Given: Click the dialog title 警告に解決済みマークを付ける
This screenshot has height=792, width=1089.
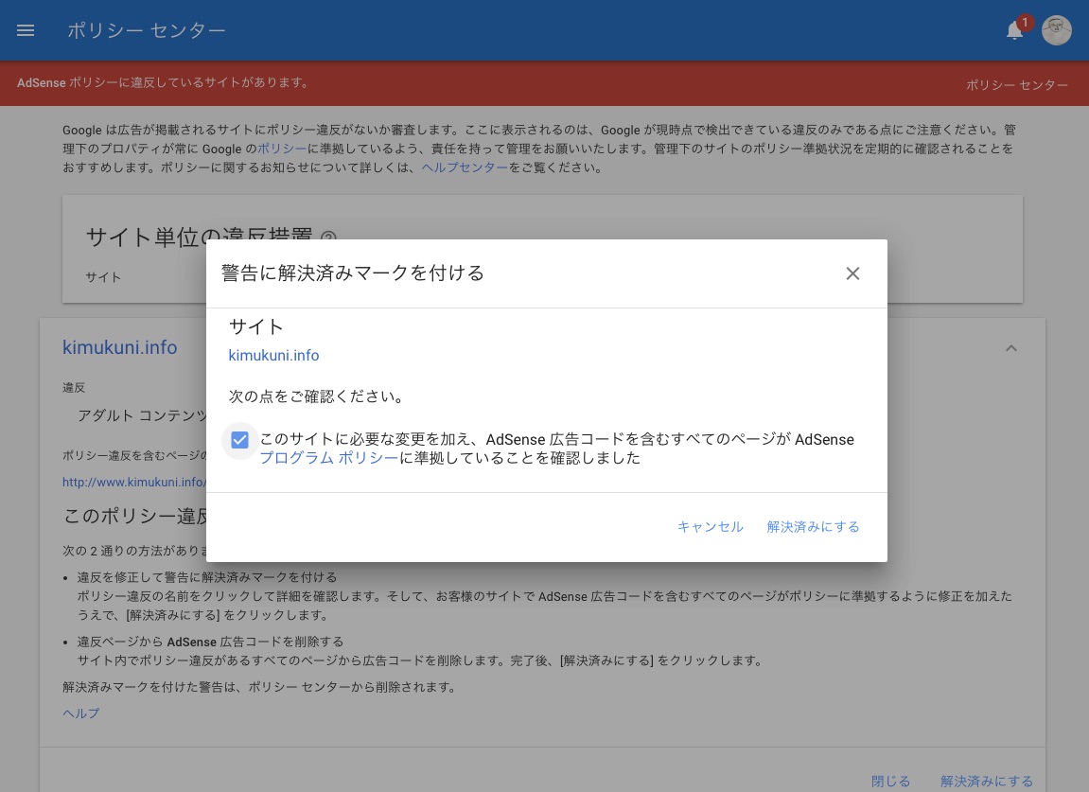Looking at the screenshot, I should (x=352, y=273).
